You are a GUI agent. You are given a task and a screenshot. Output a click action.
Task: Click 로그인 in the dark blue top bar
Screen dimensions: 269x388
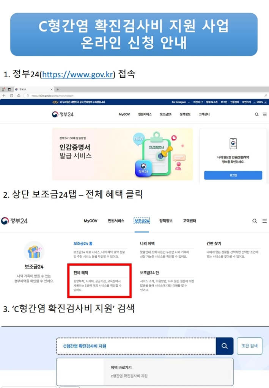(224, 102)
